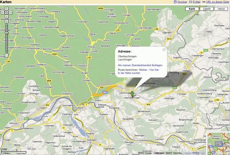Click the K6500 road shield near Hürrlingen

point(100,8)
